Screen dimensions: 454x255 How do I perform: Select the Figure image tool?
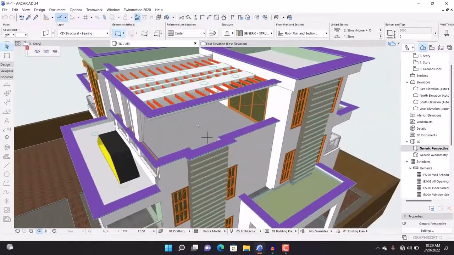[x=7, y=210]
